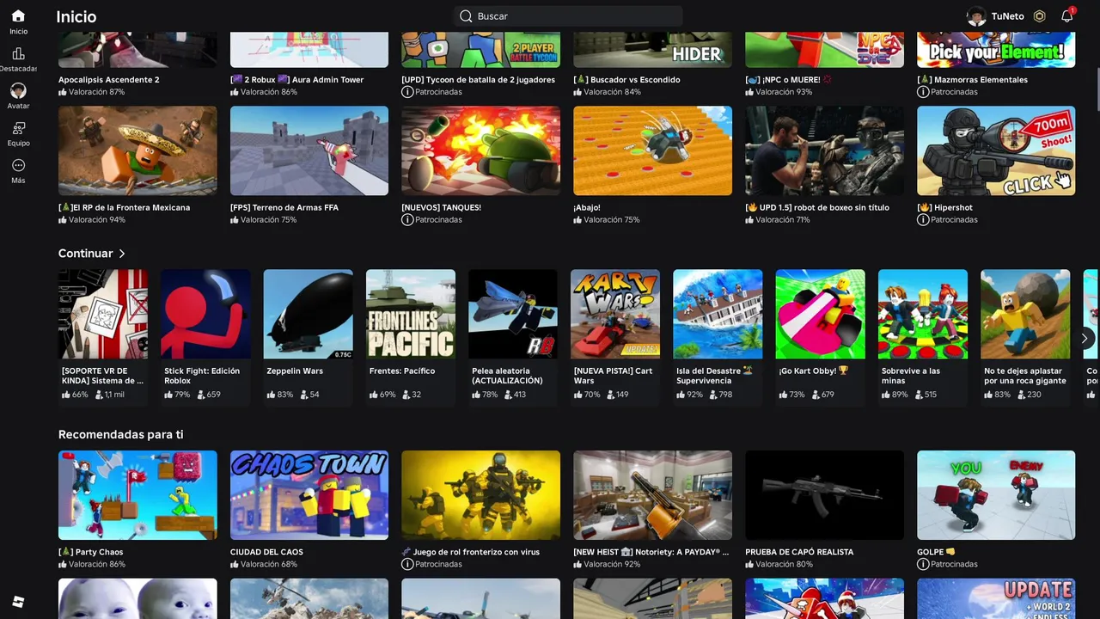The height and width of the screenshot is (619, 1100).
Task: Open the Robux balance icon
Action: coord(1039,16)
